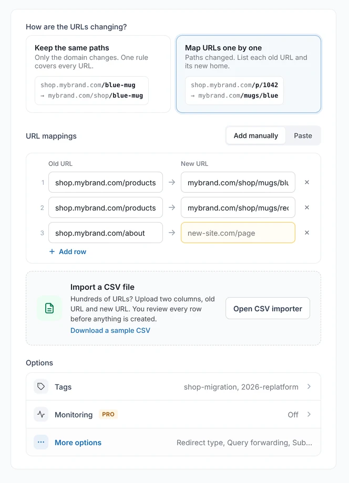Click the arrow icon in mapping row 3
Viewport: 349px width, 483px height.
coord(172,233)
